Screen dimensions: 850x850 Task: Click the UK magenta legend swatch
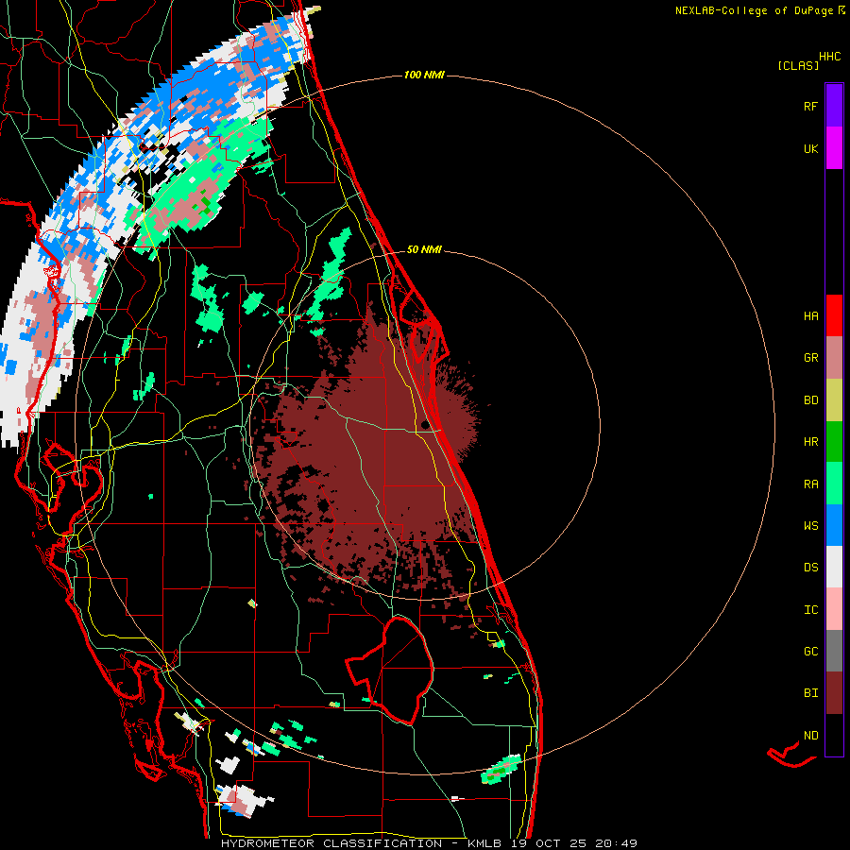tap(834, 148)
